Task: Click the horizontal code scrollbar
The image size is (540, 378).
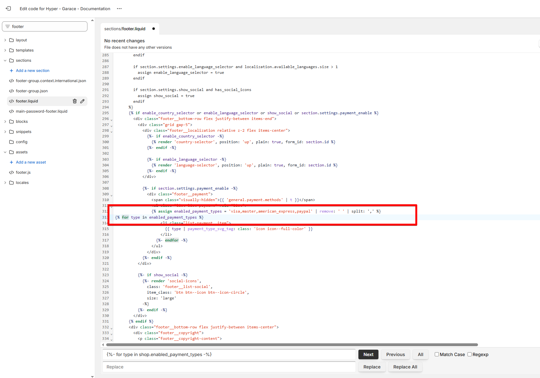Action: point(292,345)
